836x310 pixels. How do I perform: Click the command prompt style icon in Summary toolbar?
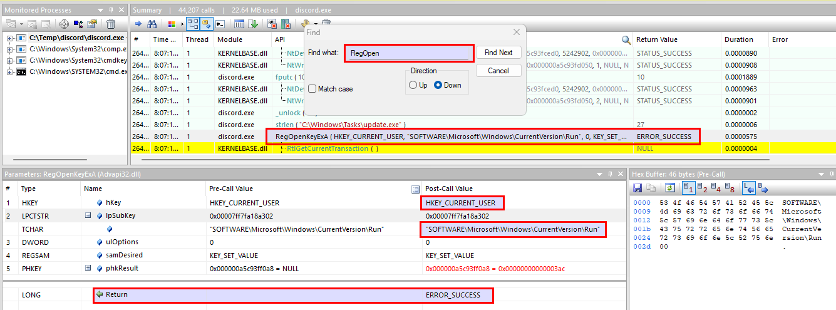coord(220,24)
